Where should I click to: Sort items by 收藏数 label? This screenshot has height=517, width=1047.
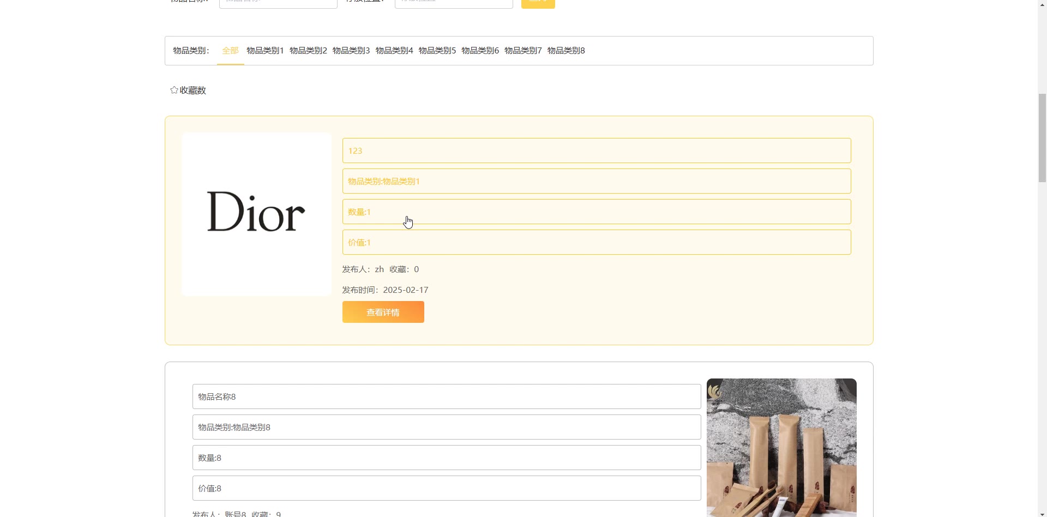point(193,91)
